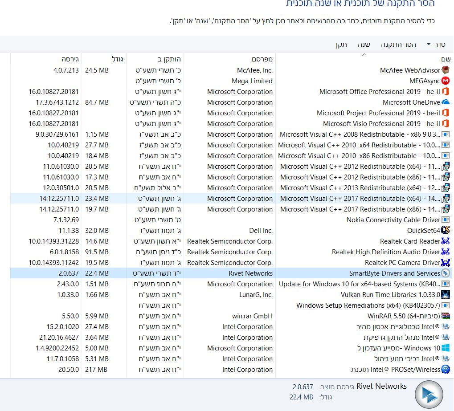The width and height of the screenshot is (454, 411).
Task: Click the Visual C++ 2012 (x64) installer icon
Action: 446,167
